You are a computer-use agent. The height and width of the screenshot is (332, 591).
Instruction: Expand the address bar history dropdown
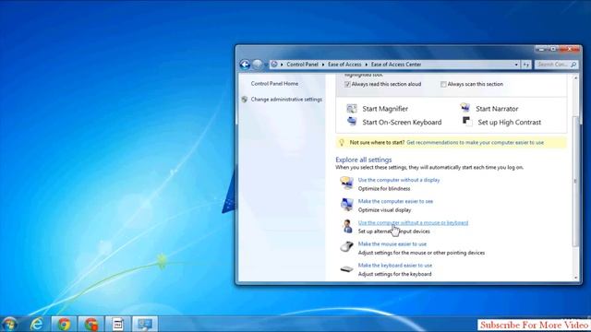point(516,65)
